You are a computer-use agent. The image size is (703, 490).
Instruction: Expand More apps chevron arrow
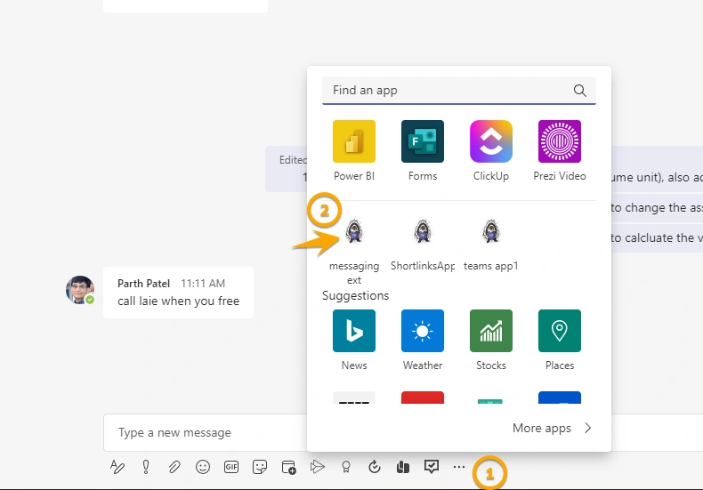coord(588,428)
